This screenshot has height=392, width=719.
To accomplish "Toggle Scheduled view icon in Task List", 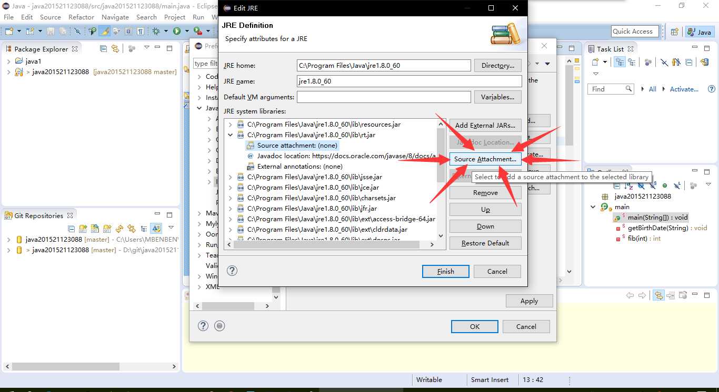I will [632, 62].
